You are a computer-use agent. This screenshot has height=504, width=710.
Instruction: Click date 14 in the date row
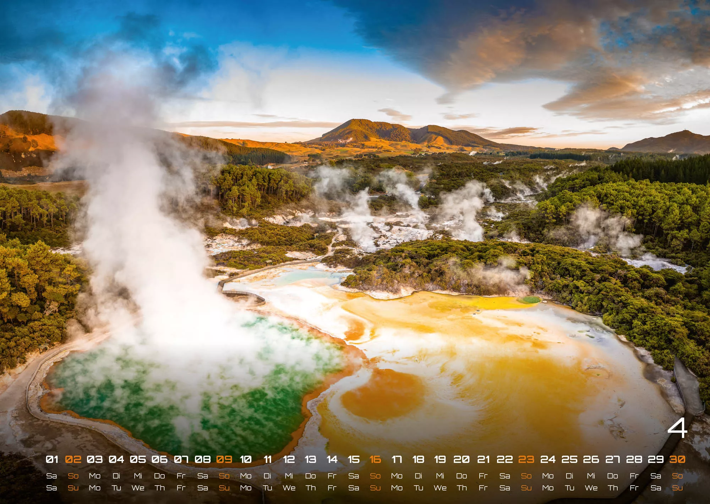[x=332, y=460]
